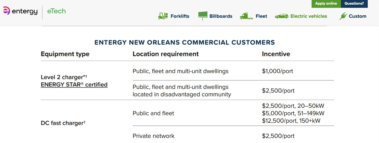Follow the ENERGY STAR certified link

(74, 85)
